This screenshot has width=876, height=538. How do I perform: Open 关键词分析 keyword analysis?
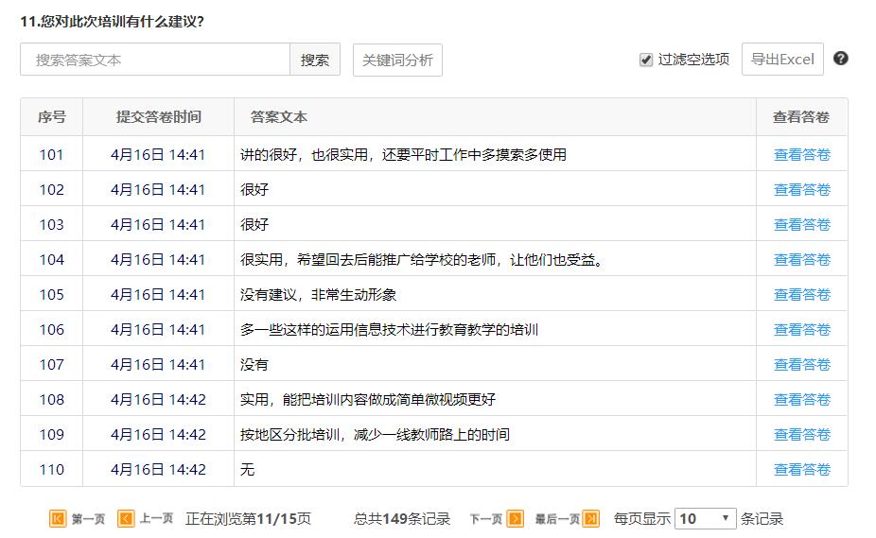coord(397,60)
